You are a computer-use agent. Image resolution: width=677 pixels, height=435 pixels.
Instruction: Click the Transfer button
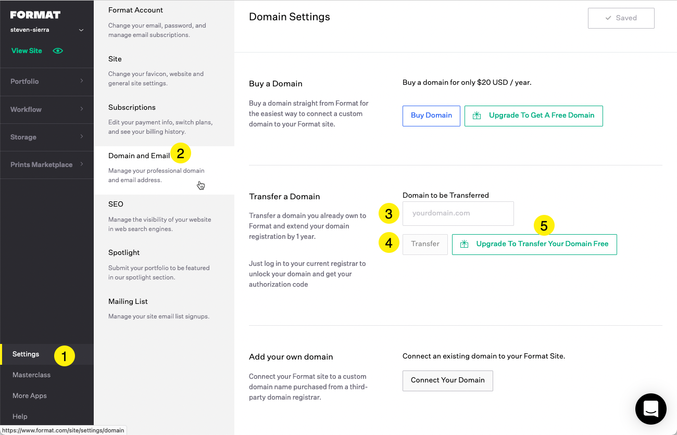coord(425,244)
